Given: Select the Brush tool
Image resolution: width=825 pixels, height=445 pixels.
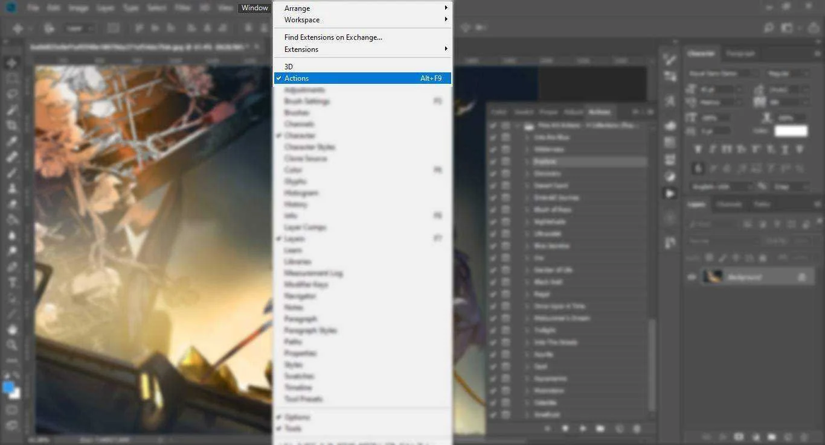Looking at the screenshot, I should click(11, 172).
